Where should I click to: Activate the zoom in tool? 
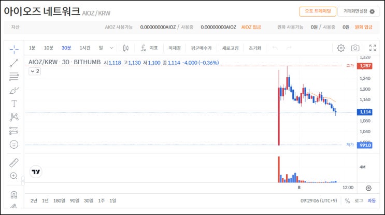14,176
